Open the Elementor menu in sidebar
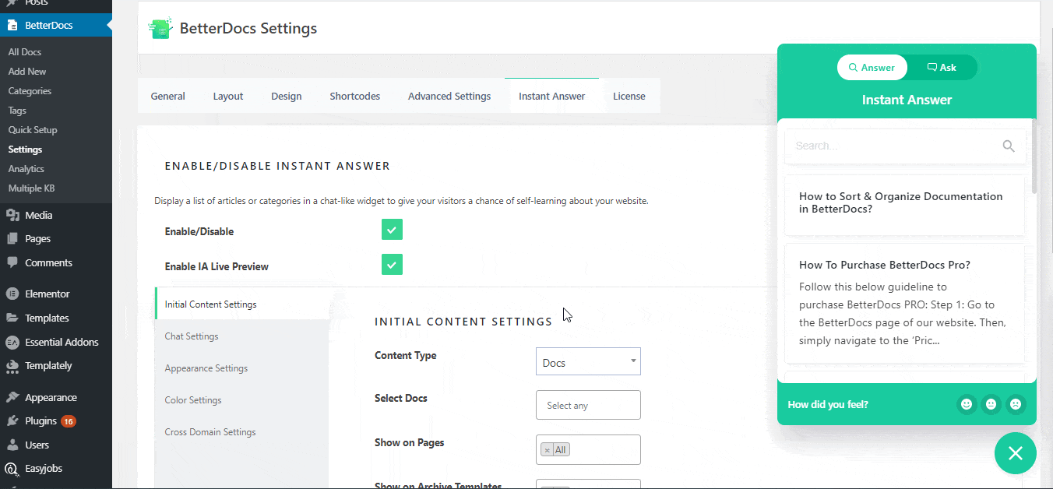The image size is (1053, 489). (x=47, y=294)
